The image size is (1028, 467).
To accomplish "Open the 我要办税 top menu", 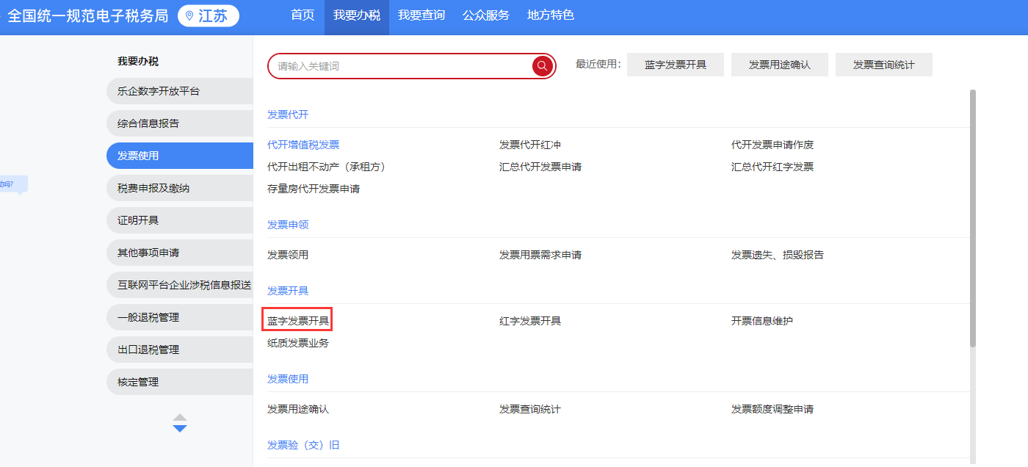I will pyautogui.click(x=356, y=15).
